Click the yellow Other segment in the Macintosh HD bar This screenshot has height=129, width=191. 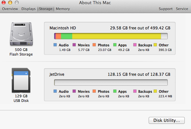pos(117,36)
